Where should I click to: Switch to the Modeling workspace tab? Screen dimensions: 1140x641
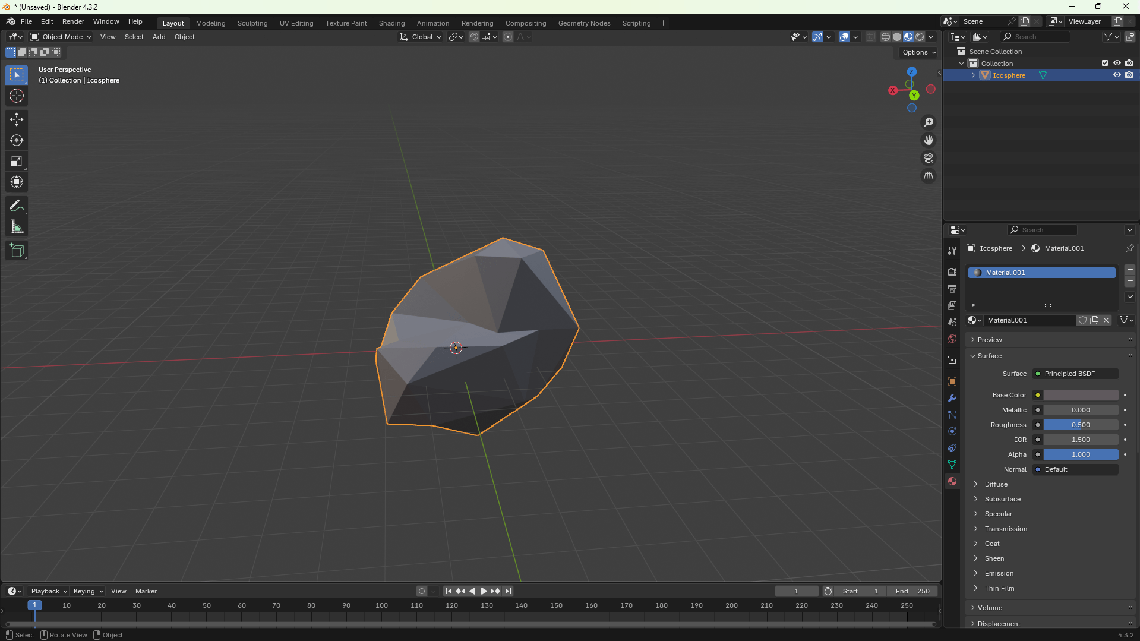point(210,23)
